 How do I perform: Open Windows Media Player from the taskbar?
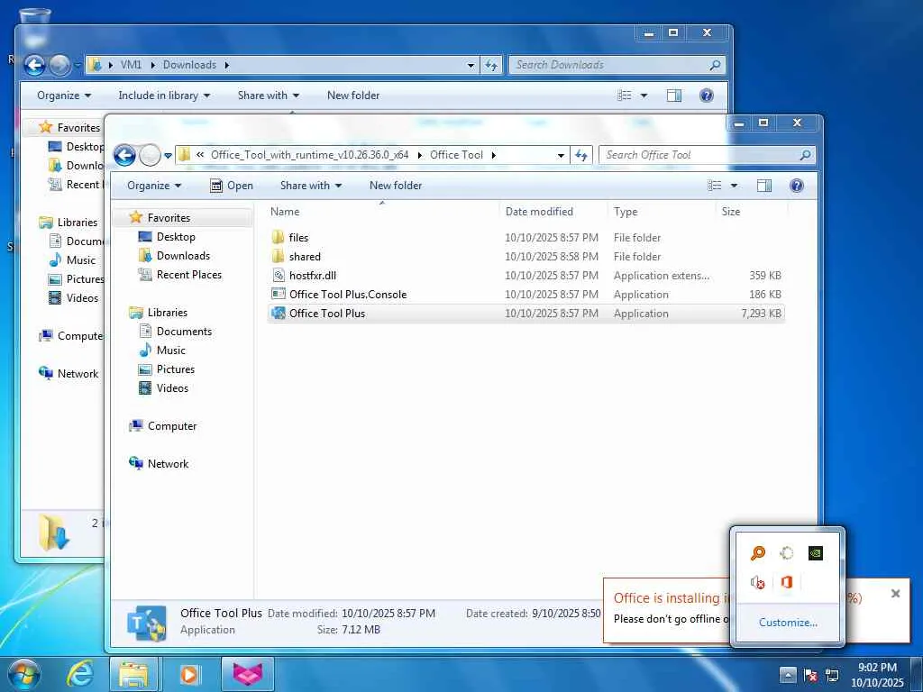pos(189,673)
